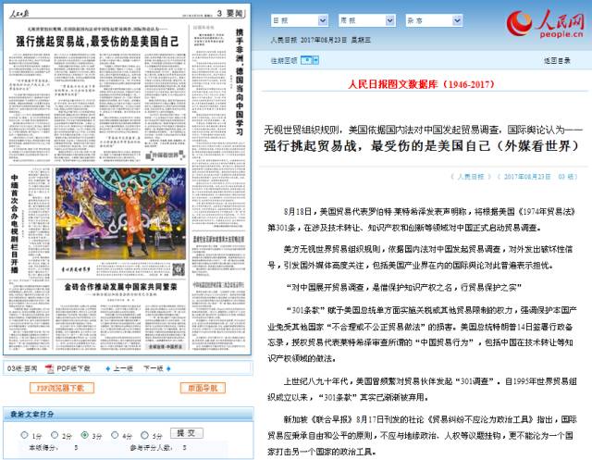Image resolution: width=592 pixels, height=460 pixels.
Task: Click the 提交 submit button
Action: (x=187, y=433)
